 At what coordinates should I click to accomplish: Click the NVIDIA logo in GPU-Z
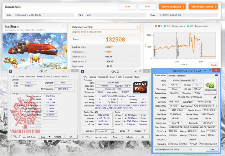click(210, 87)
